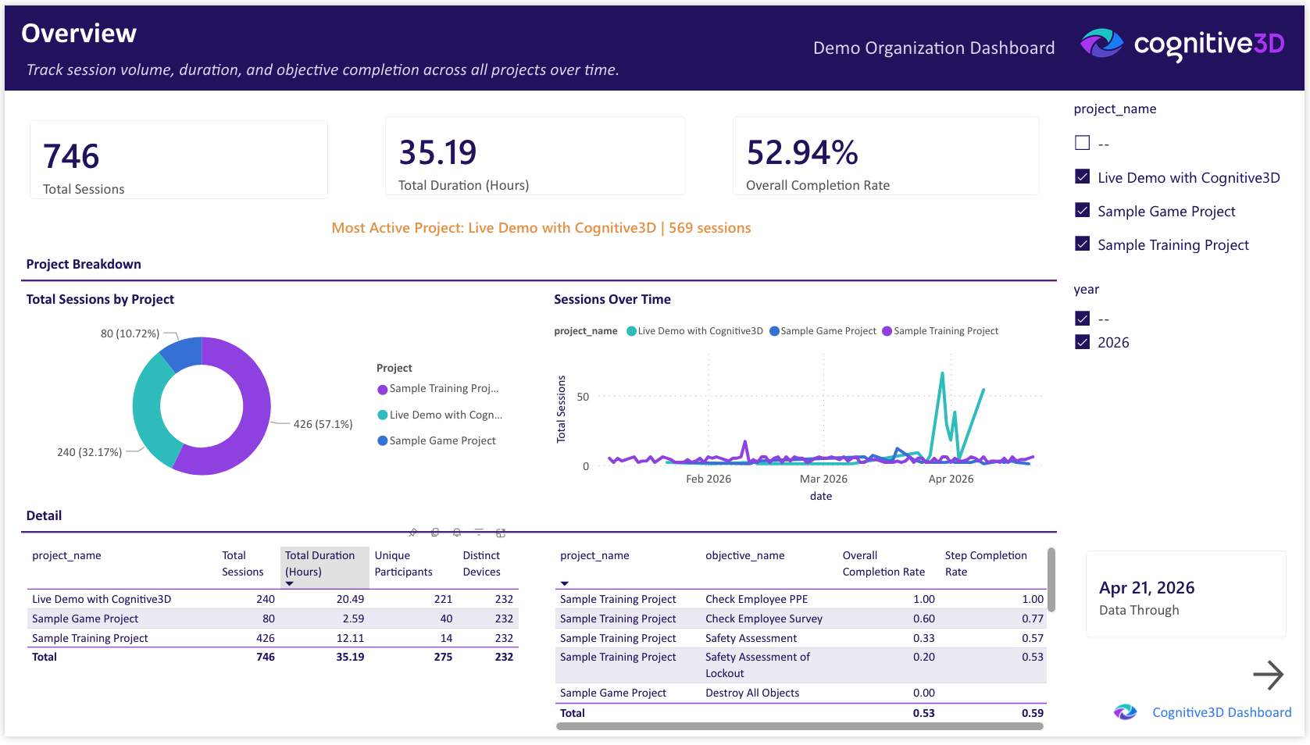
Task: Copy the Detail visual
Action: tap(435, 533)
